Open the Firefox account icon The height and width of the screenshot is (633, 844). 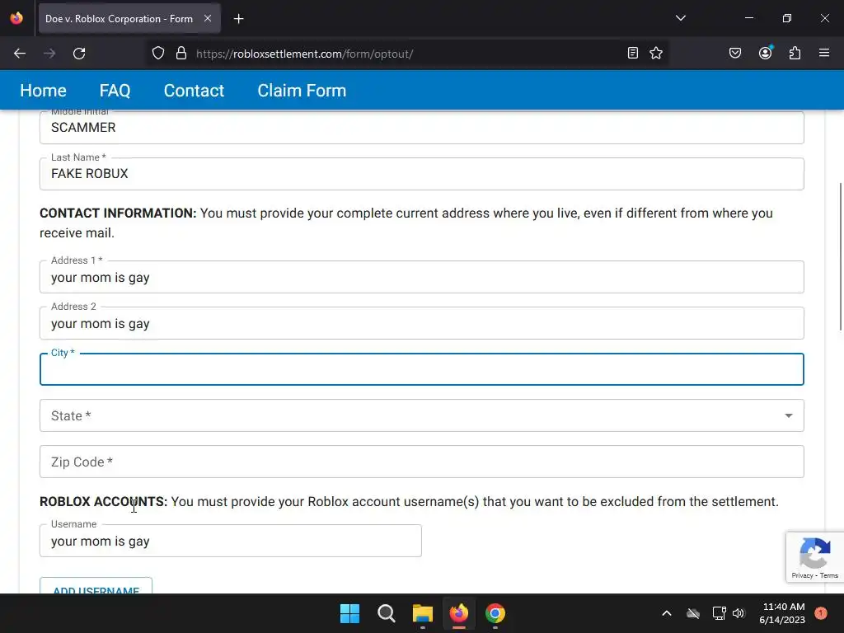point(766,53)
